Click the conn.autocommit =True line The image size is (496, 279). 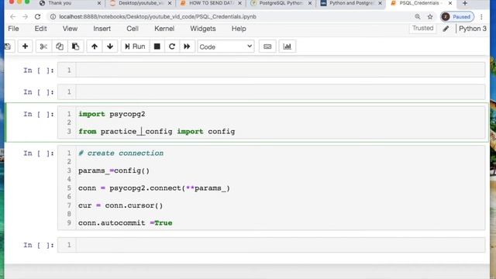(x=126, y=223)
